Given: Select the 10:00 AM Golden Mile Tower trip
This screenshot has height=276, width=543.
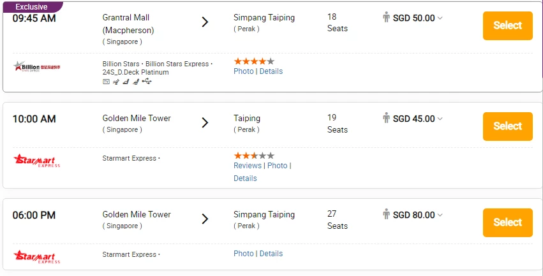Looking at the screenshot, I should 508,126.
